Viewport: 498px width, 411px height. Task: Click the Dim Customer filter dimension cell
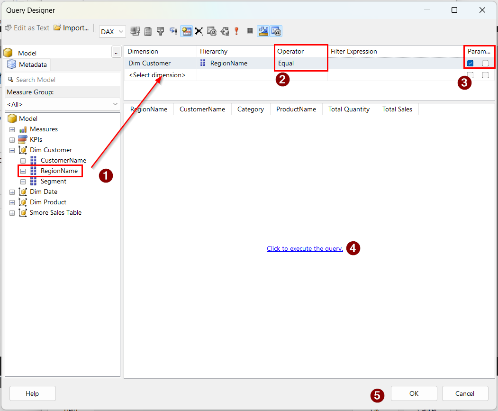pos(160,63)
